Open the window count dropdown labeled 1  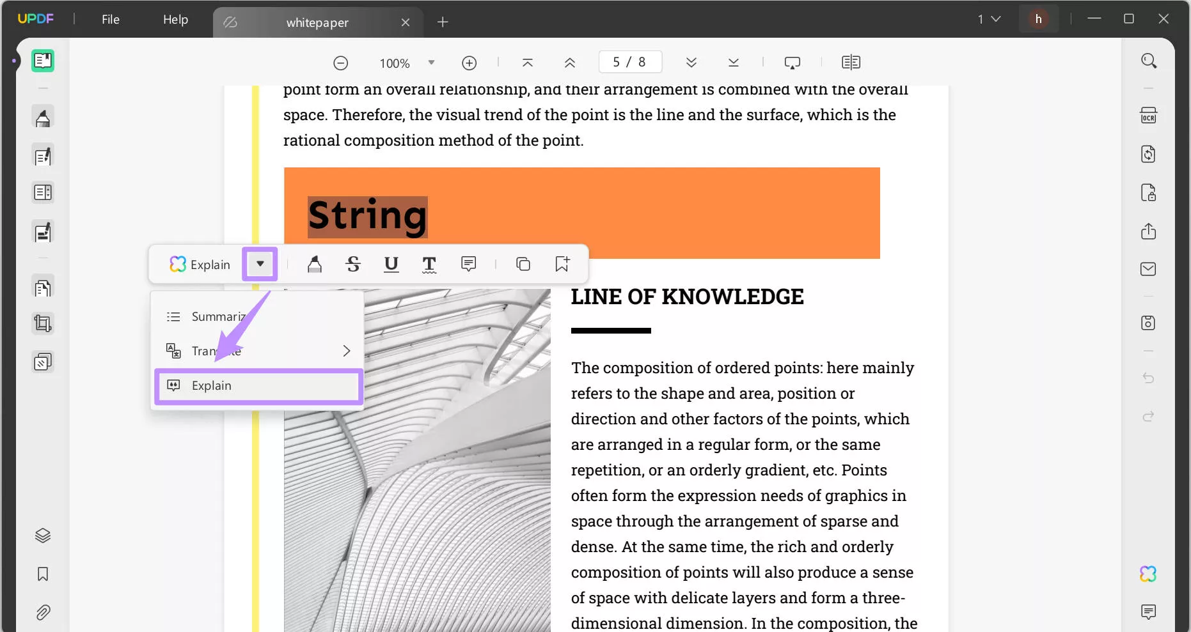[x=989, y=19]
